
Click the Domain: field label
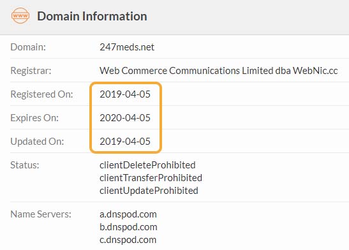(28, 47)
